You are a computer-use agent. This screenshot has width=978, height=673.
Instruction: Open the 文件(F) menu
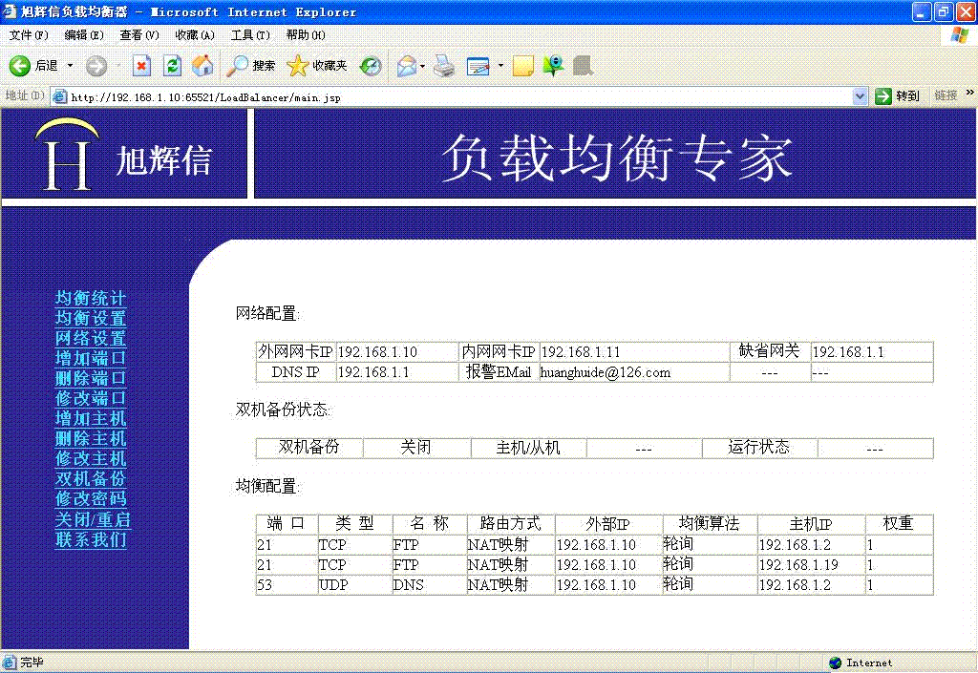coord(29,35)
